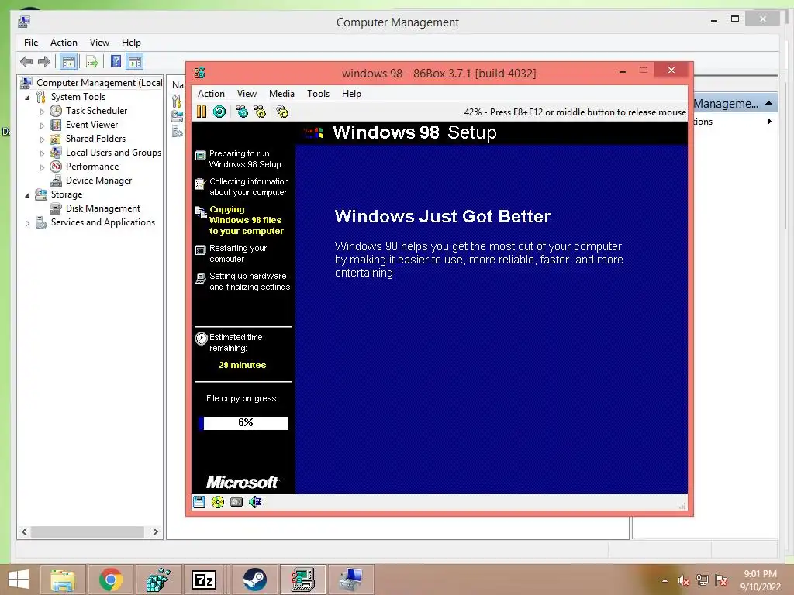The image size is (794, 595).
Task: Click Export List toolbar icon
Action: (x=91, y=62)
